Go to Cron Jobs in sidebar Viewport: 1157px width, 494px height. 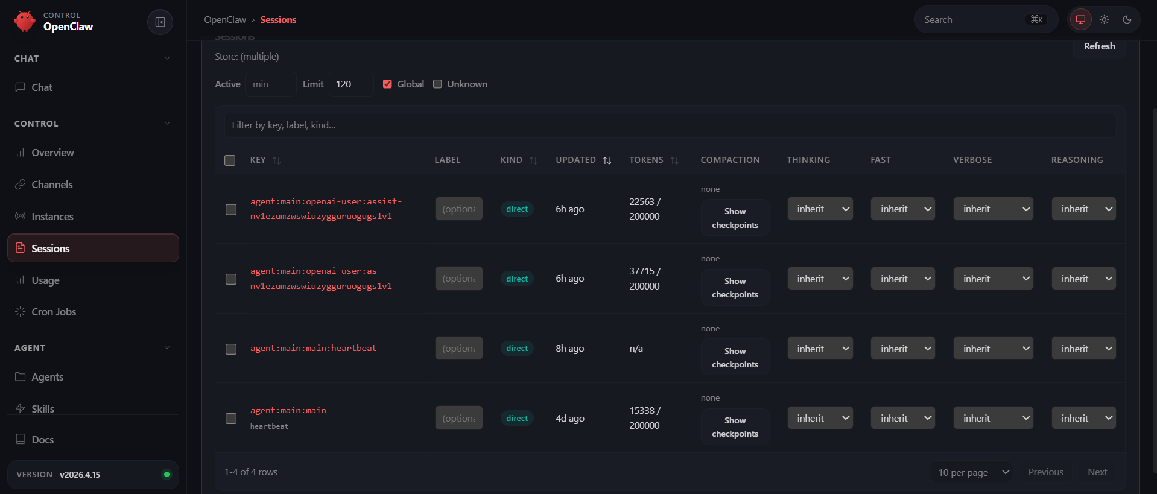click(x=54, y=312)
